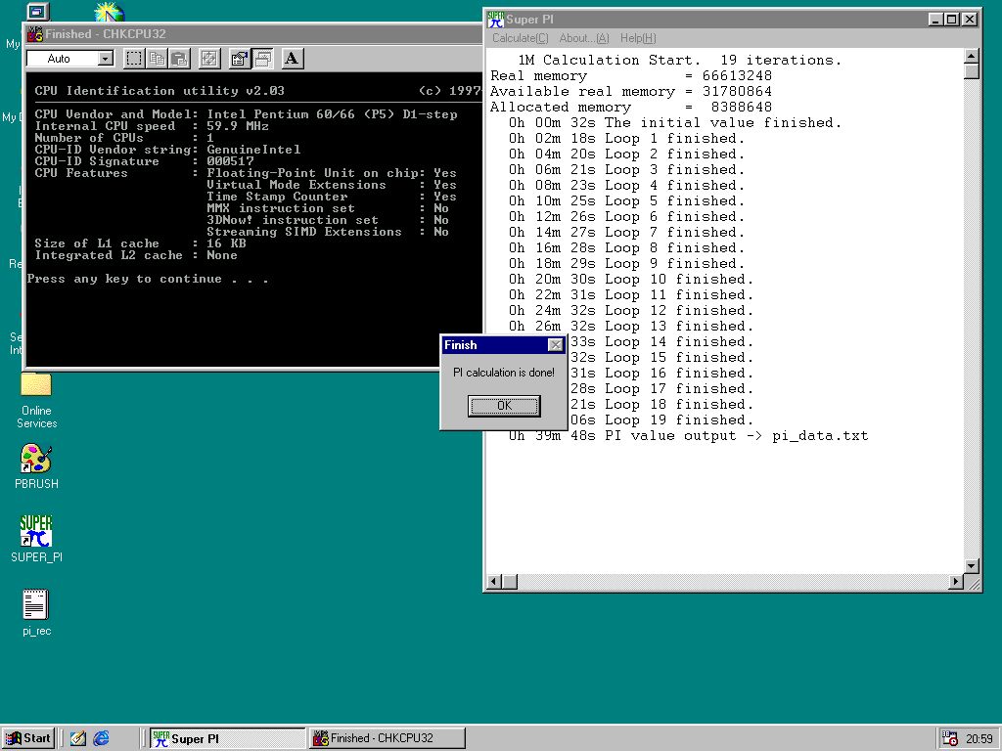Click OK in the Finish dialog
Viewport: 1002px width, 751px height.
pos(504,406)
